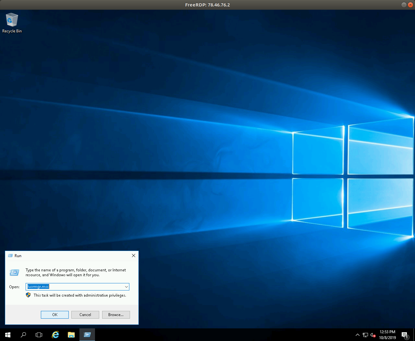The height and width of the screenshot is (341, 415).
Task: Click Cancel in the Run dialog
Action: coord(85,315)
